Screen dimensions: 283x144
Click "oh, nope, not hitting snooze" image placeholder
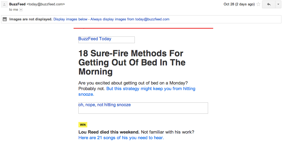pos(143,108)
